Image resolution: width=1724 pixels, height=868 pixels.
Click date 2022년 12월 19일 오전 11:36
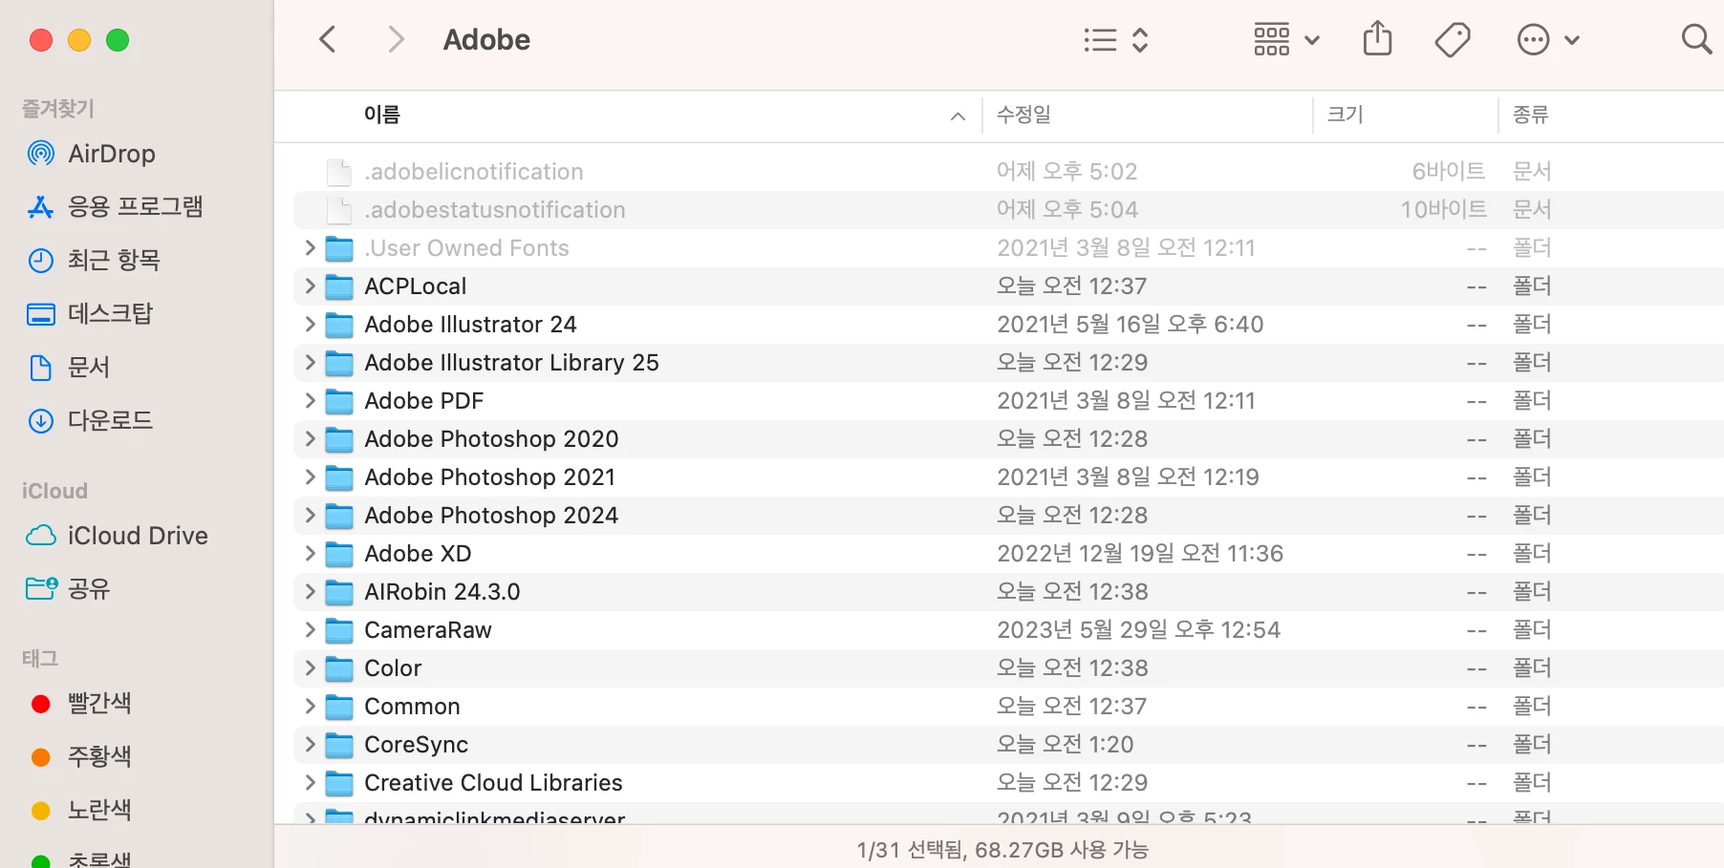(x=1140, y=554)
